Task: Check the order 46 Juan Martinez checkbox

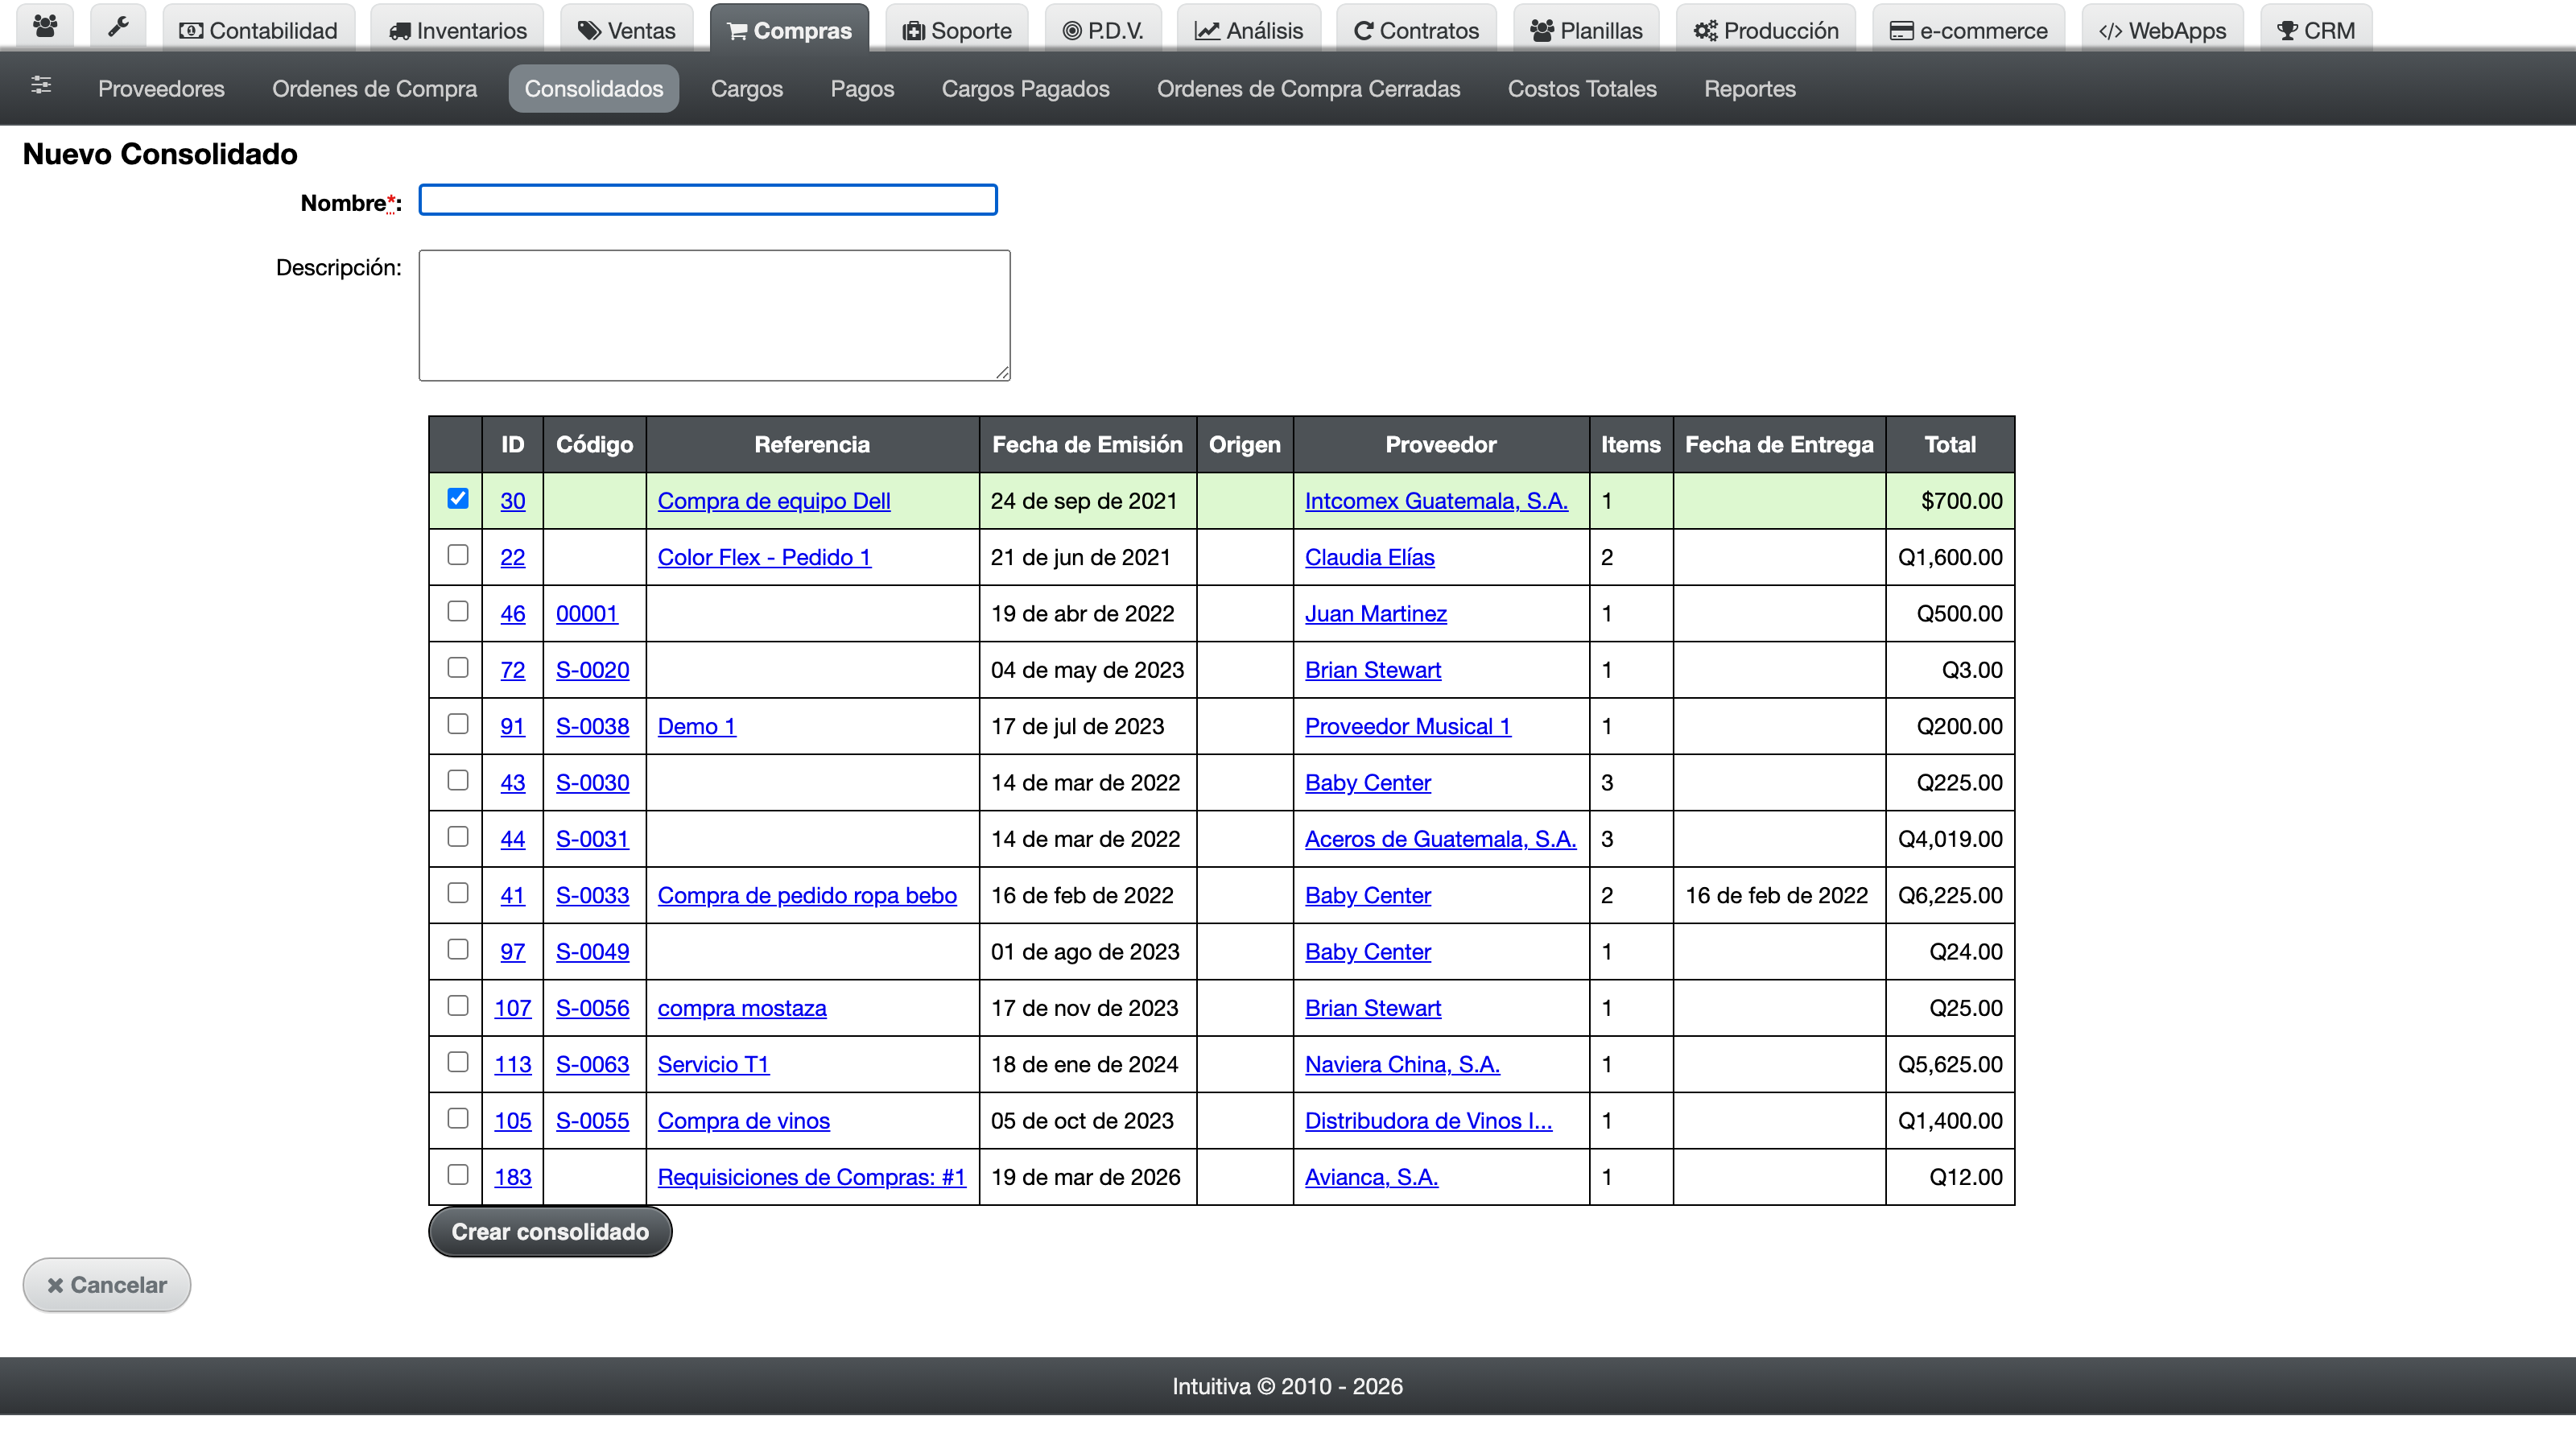Action: (x=457, y=611)
